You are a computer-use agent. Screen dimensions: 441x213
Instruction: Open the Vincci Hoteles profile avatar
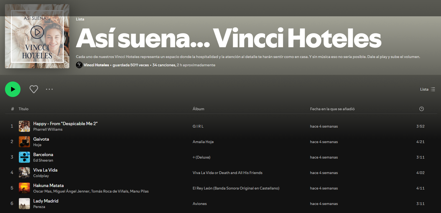point(79,65)
